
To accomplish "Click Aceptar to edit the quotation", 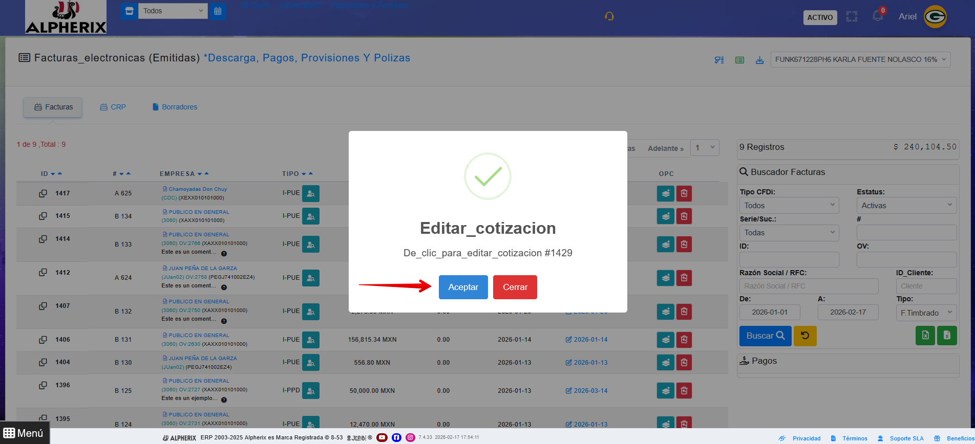I will point(463,287).
